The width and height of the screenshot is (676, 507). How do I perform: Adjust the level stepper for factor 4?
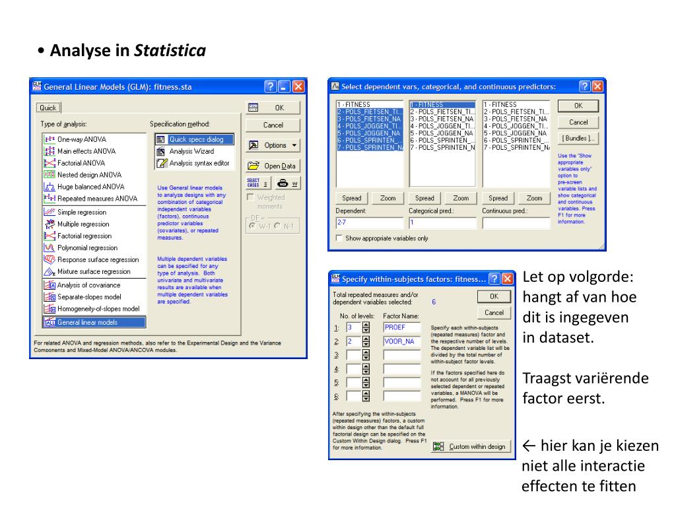366,369
